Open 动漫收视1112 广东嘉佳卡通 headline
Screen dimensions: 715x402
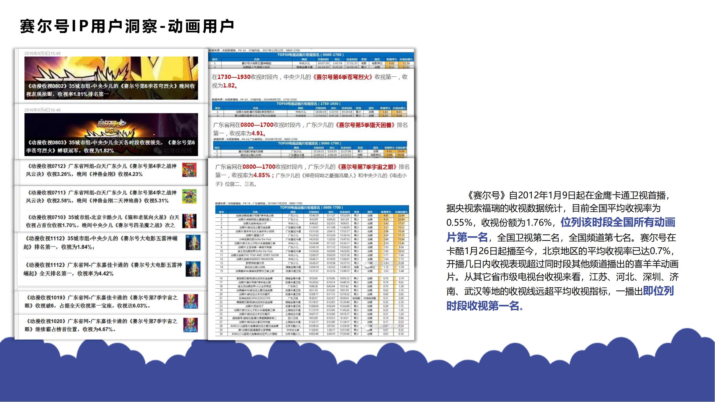pyautogui.click(x=103, y=269)
